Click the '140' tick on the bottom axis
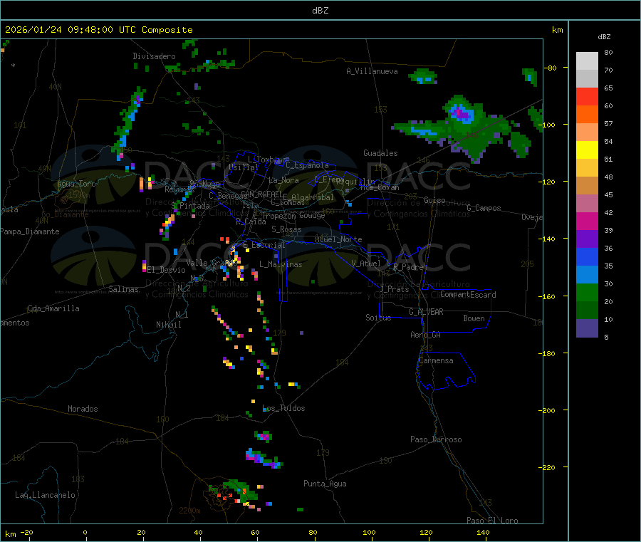 pos(483,532)
